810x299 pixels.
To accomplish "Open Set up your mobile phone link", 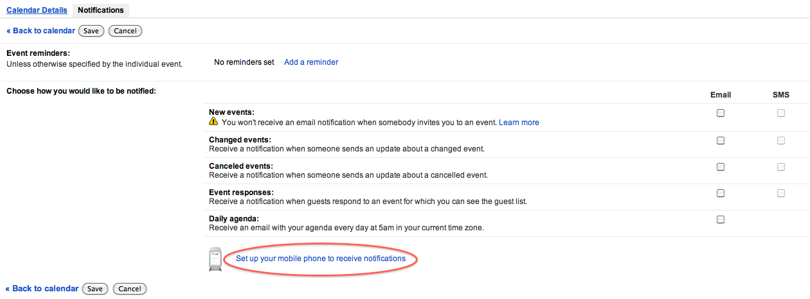I will click(x=321, y=259).
